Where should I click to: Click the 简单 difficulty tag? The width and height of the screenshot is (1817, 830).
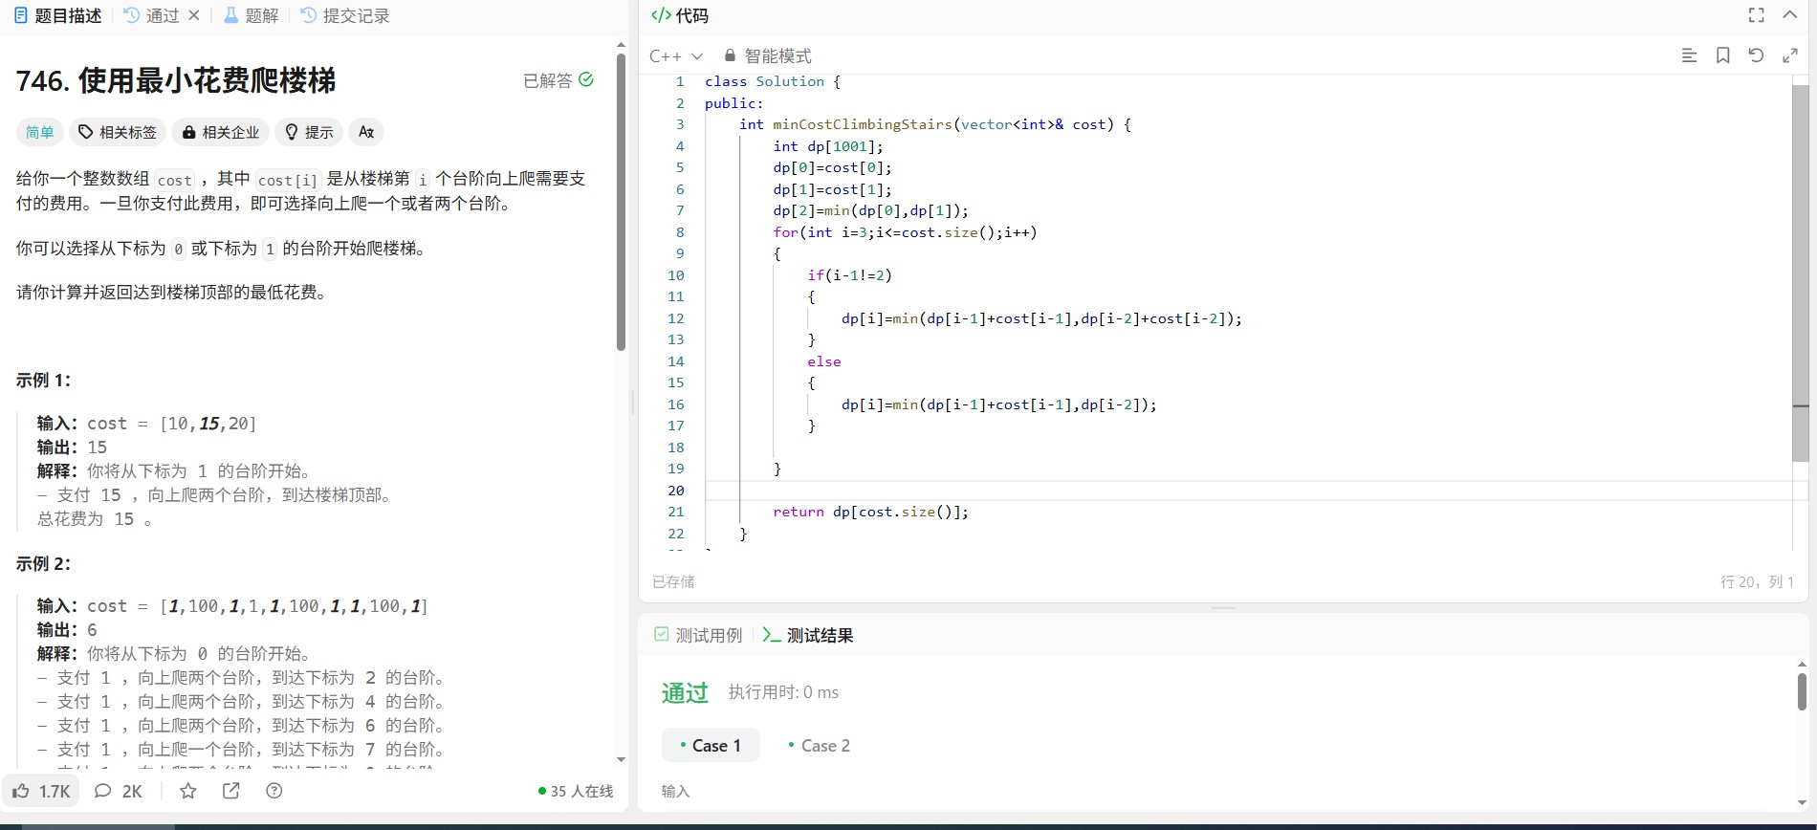pyautogui.click(x=39, y=132)
